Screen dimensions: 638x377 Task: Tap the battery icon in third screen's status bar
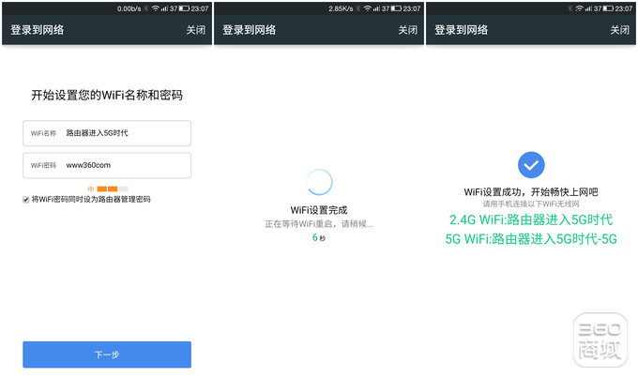click(x=608, y=8)
